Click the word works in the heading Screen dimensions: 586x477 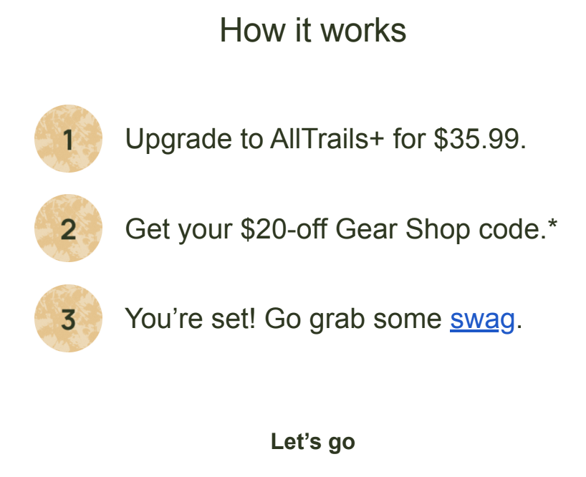[364, 30]
